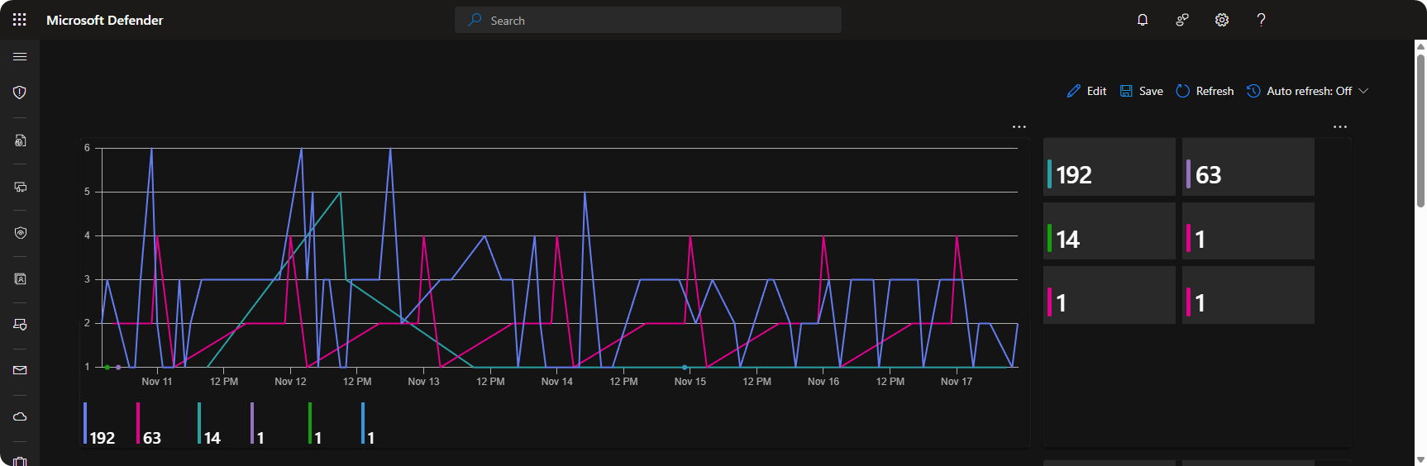Refresh the workbook data

[1205, 91]
